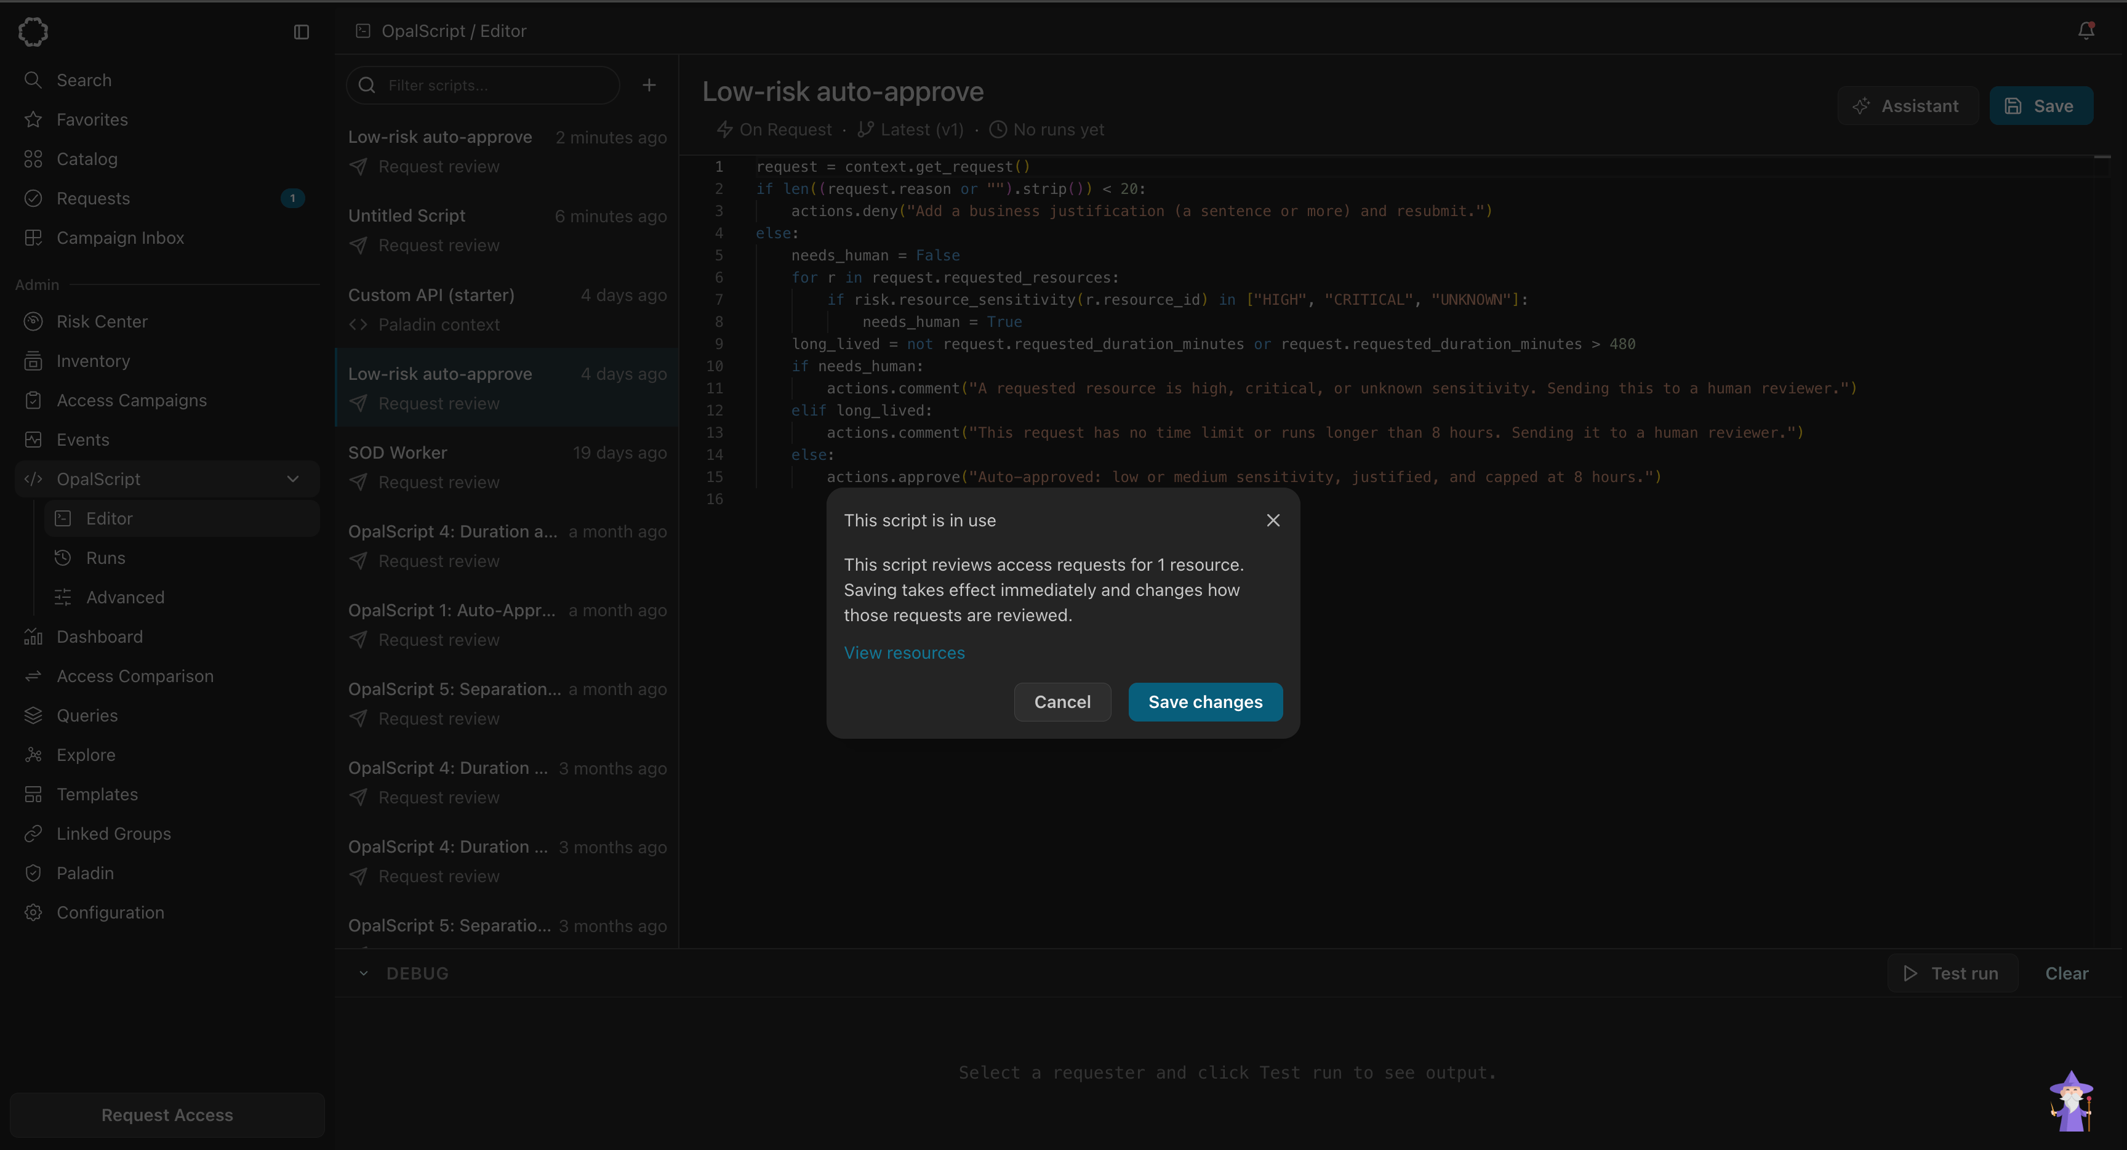Click the Runs history icon
2127x1150 pixels.
pos(63,558)
